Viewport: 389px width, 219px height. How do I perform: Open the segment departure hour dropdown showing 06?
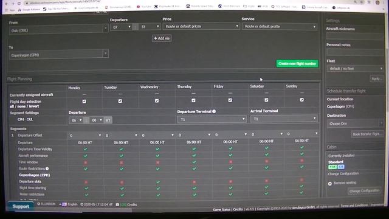[76, 120]
